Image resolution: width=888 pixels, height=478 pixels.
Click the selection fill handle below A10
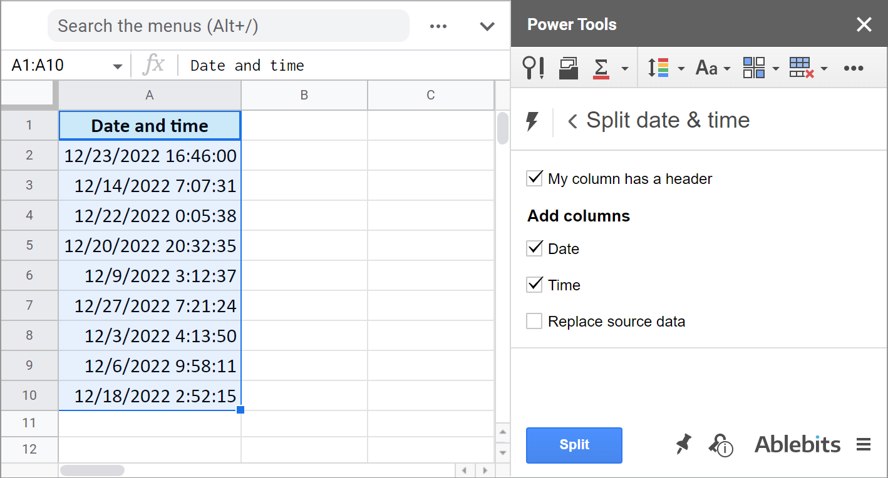[x=240, y=410]
